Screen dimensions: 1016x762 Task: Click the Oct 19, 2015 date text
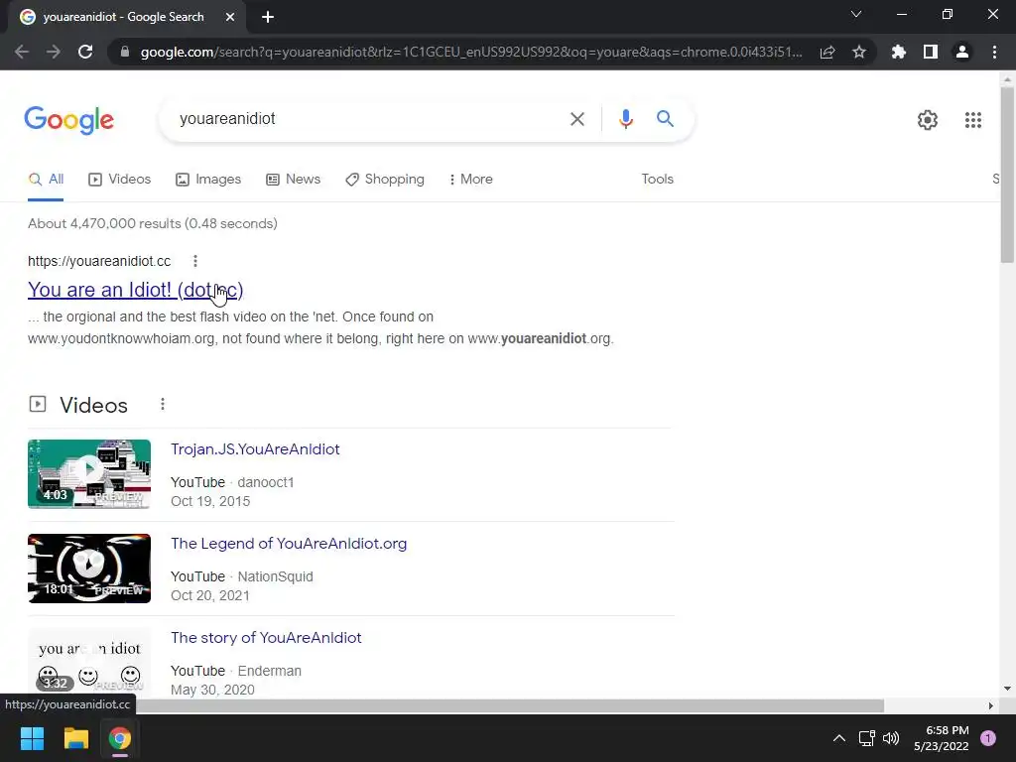(210, 501)
